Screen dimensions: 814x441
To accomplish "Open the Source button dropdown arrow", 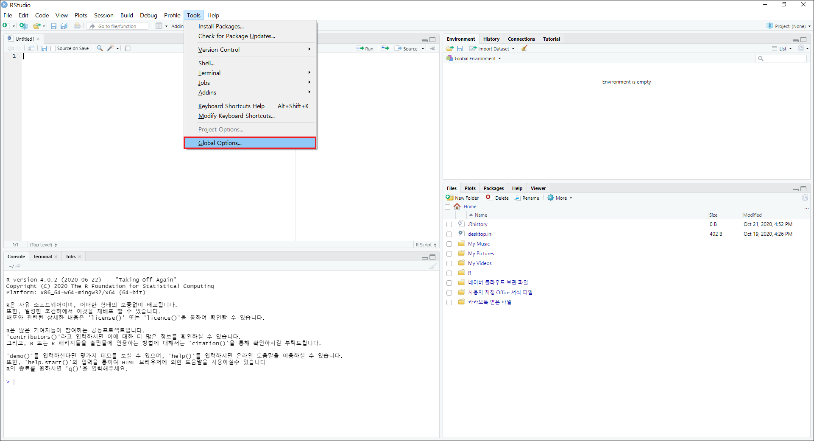I will tap(423, 49).
